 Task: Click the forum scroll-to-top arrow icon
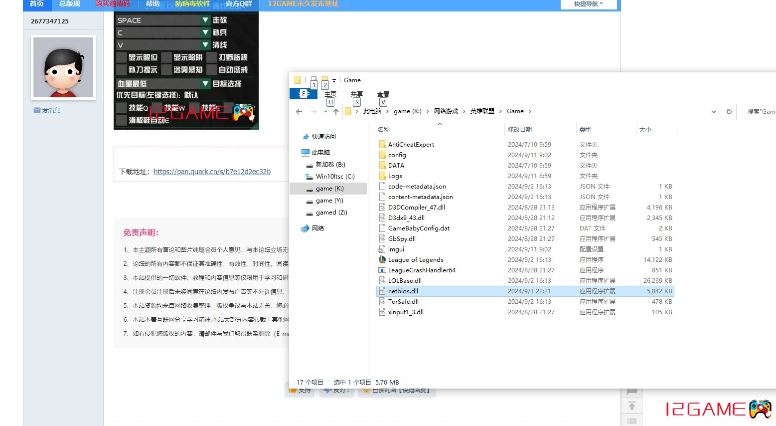(631, 406)
